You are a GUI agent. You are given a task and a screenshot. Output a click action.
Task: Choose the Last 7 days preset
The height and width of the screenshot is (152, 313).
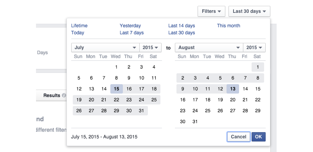pos(132,33)
